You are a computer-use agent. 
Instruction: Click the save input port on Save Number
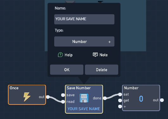(63, 95)
